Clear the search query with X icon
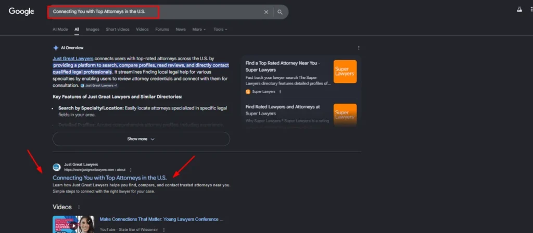The height and width of the screenshot is (233, 533). point(266,12)
